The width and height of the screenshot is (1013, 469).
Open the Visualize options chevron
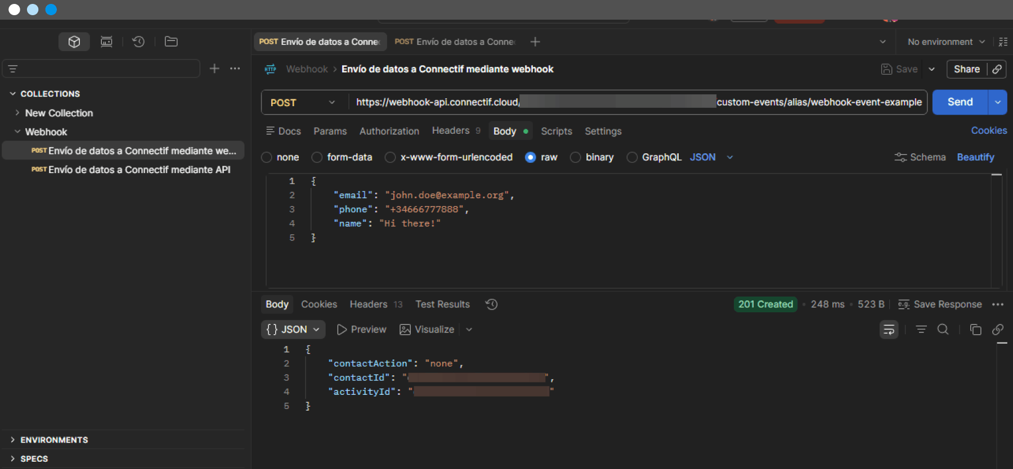pos(469,330)
